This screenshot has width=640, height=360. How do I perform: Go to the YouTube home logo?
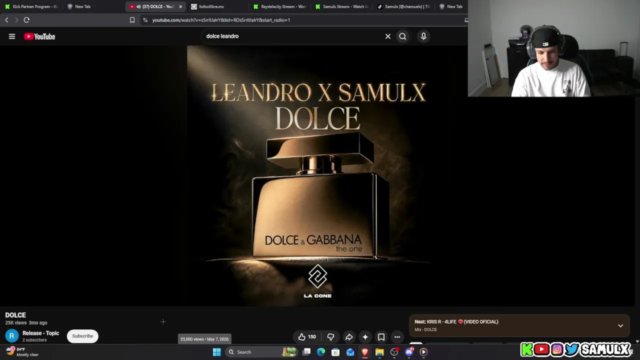tap(39, 36)
